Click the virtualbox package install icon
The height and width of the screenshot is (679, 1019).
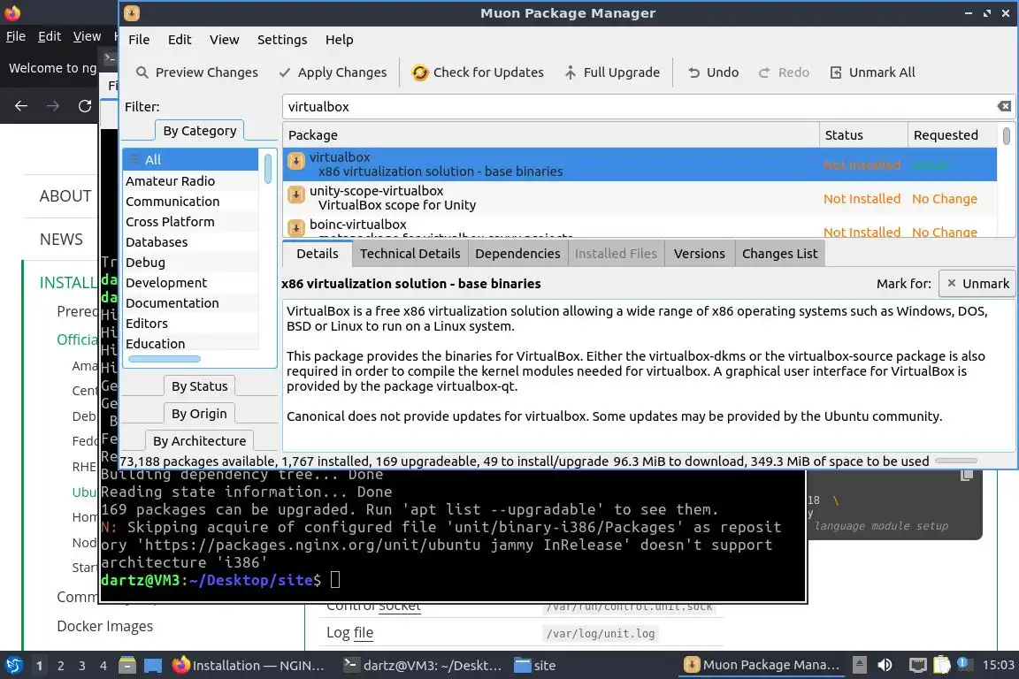(x=295, y=161)
